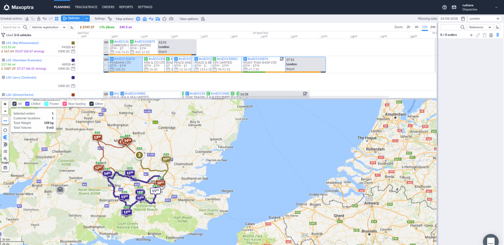Click the globe map action icon
Viewport: 504px width, 245px height.
(138, 19)
